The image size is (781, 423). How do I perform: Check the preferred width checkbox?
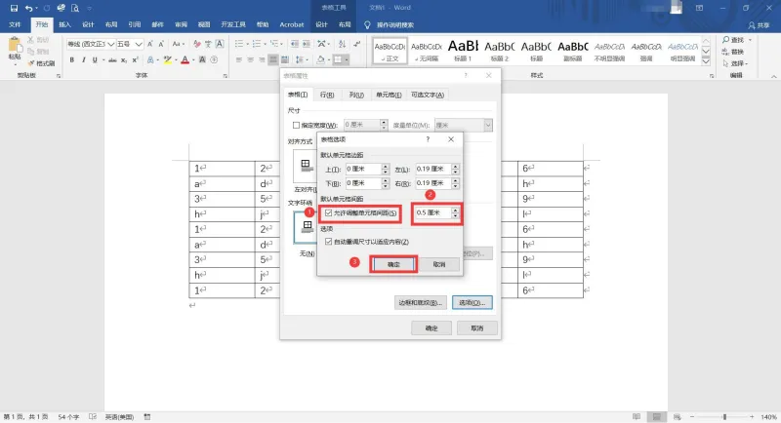[x=297, y=126]
